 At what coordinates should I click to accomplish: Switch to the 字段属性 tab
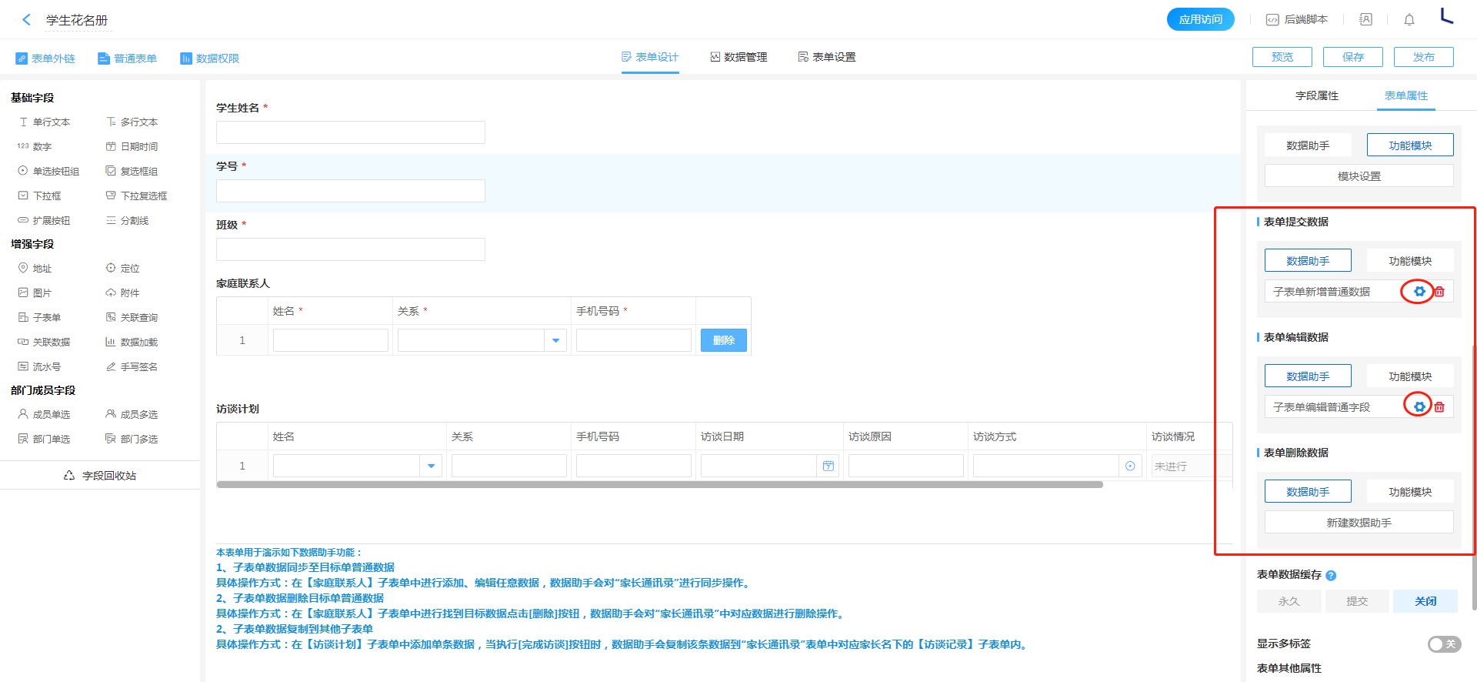[1316, 95]
